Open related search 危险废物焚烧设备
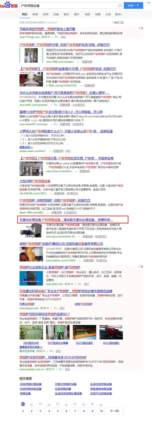The height and width of the screenshot is (422, 152). click(x=101, y=389)
